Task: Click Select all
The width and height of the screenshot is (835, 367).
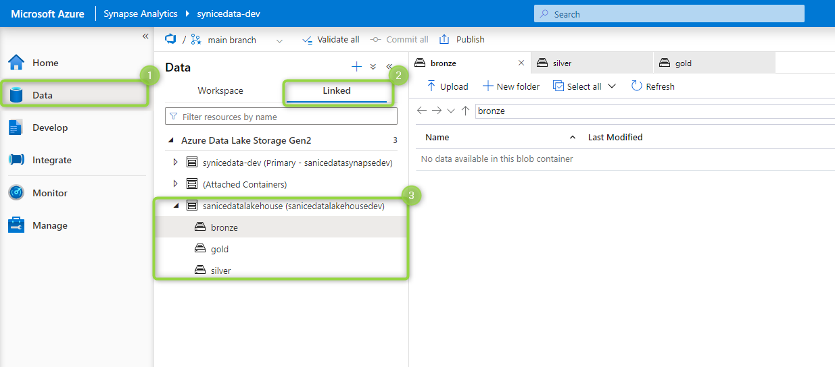Action: pos(577,86)
